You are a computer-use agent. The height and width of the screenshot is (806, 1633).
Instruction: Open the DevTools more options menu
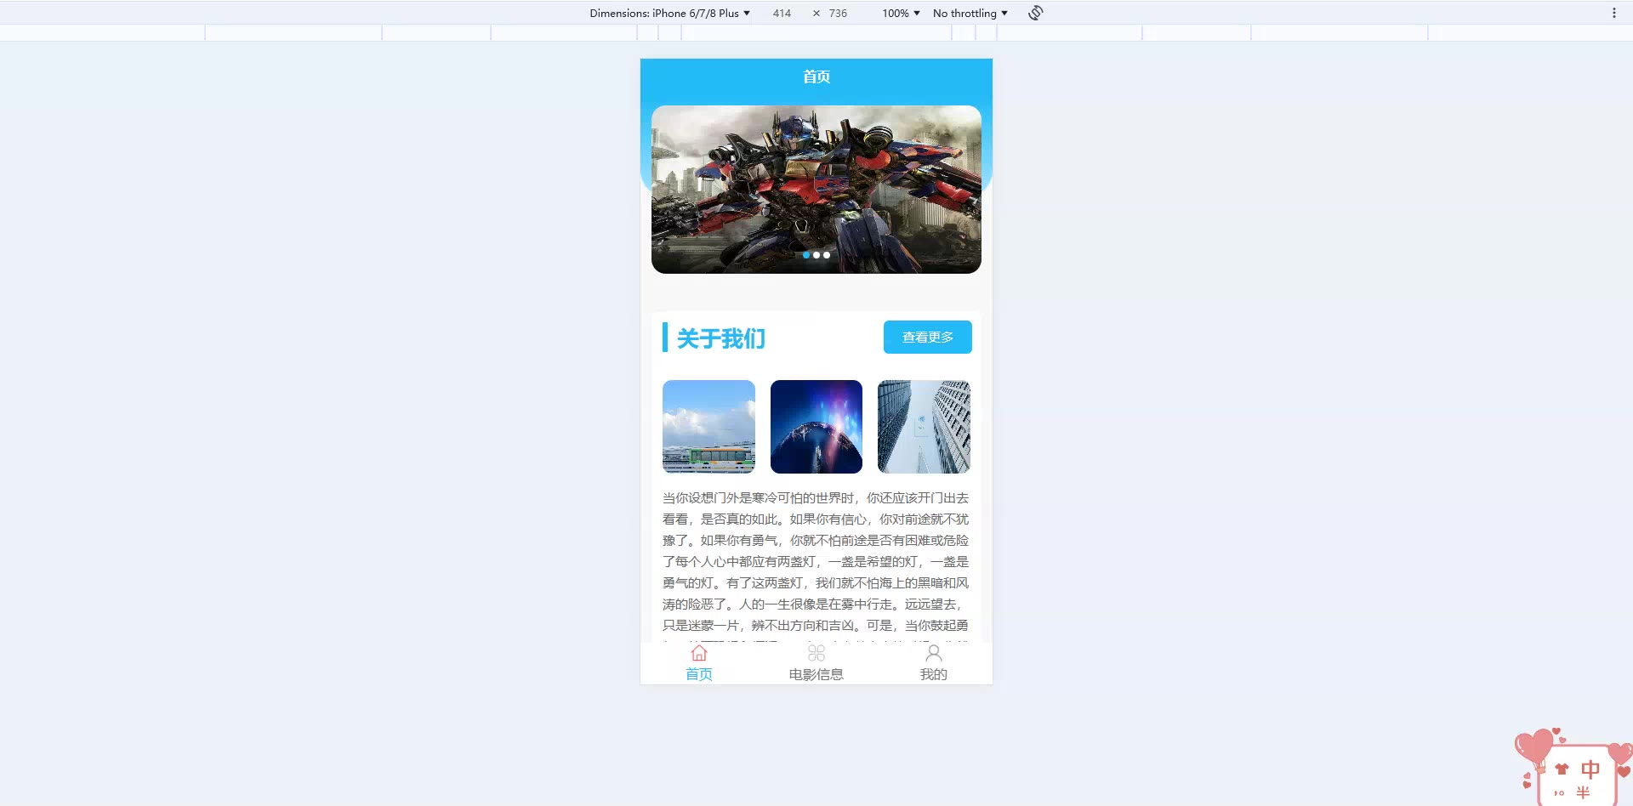click(1613, 13)
